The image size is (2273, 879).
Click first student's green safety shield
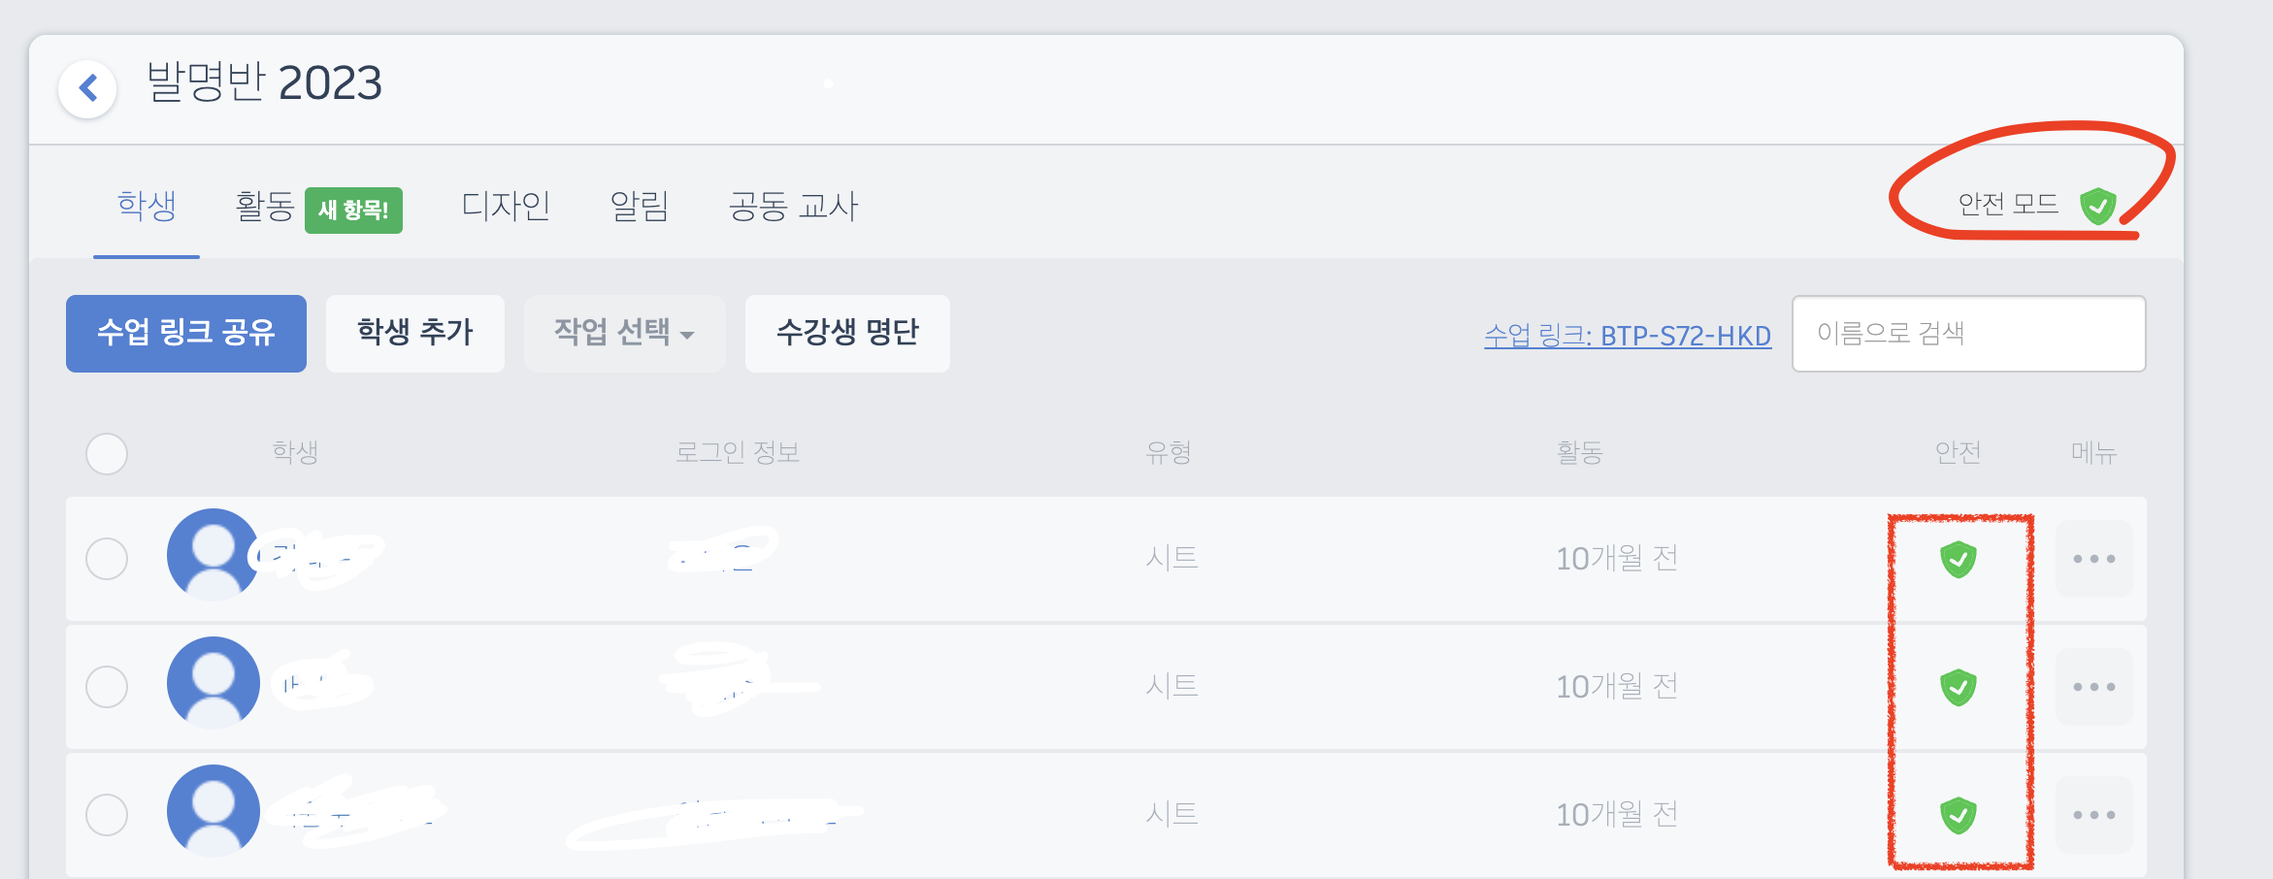1959,560
